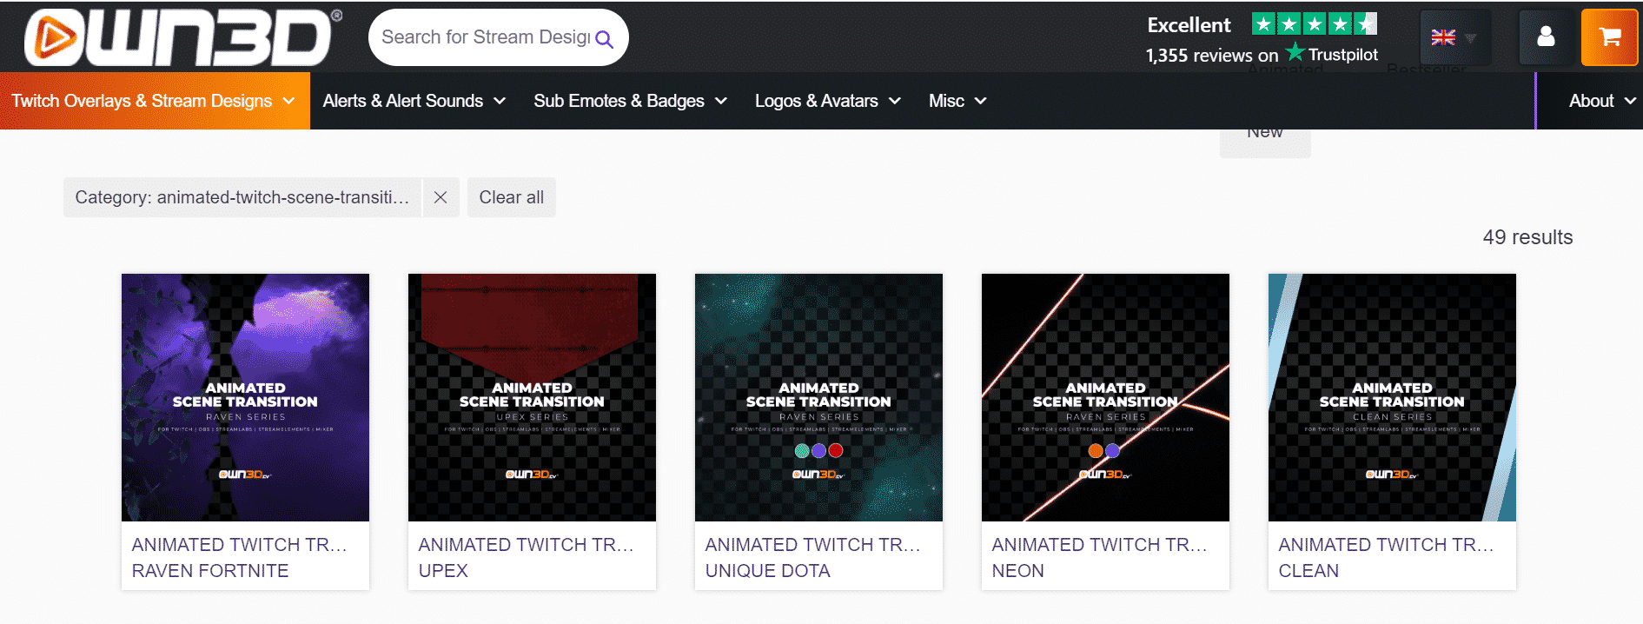The width and height of the screenshot is (1643, 624).
Task: Open the shopping cart
Action: pyautogui.click(x=1610, y=37)
